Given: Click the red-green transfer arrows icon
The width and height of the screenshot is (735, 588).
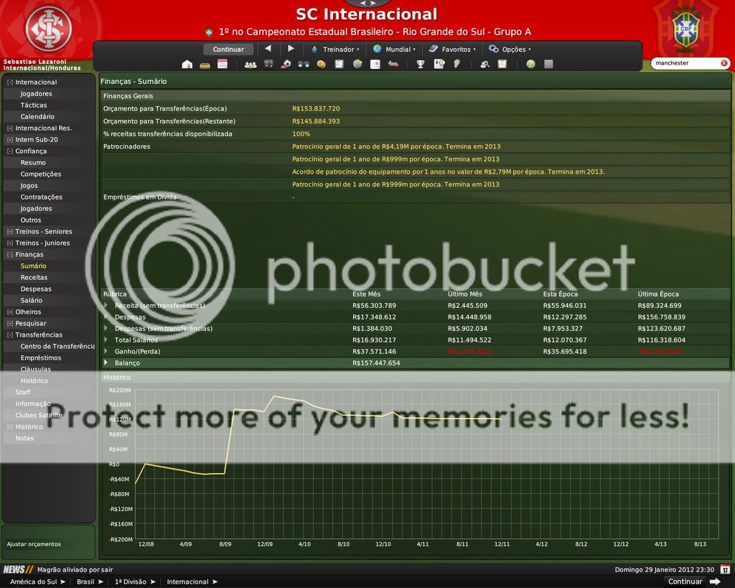Looking at the screenshot, I should click(393, 65).
